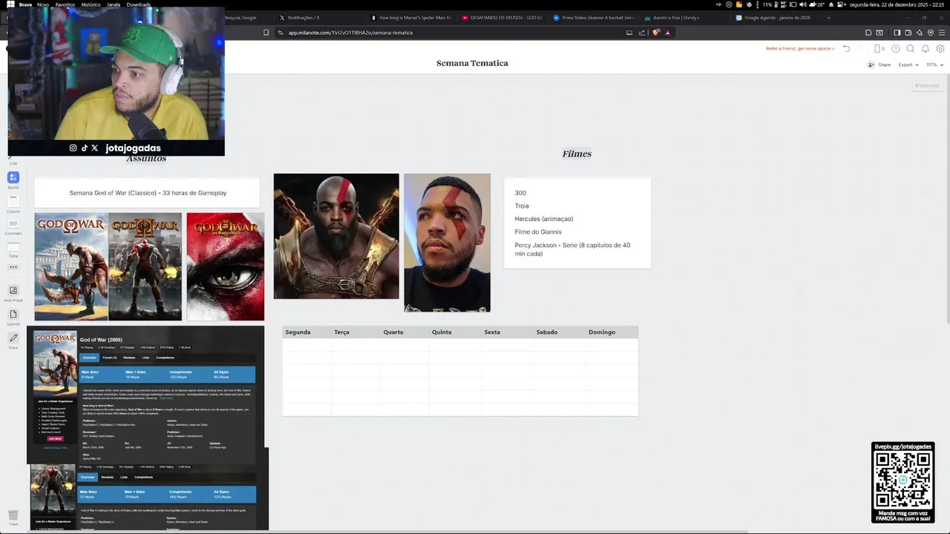The width and height of the screenshot is (950, 534).
Task: Click the Filmes heading
Action: pos(577,154)
